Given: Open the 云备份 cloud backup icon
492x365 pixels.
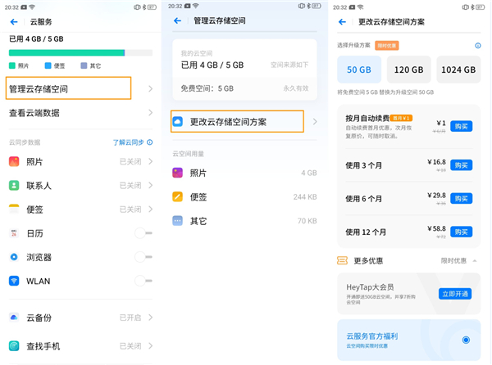Looking at the screenshot, I should click(14, 318).
